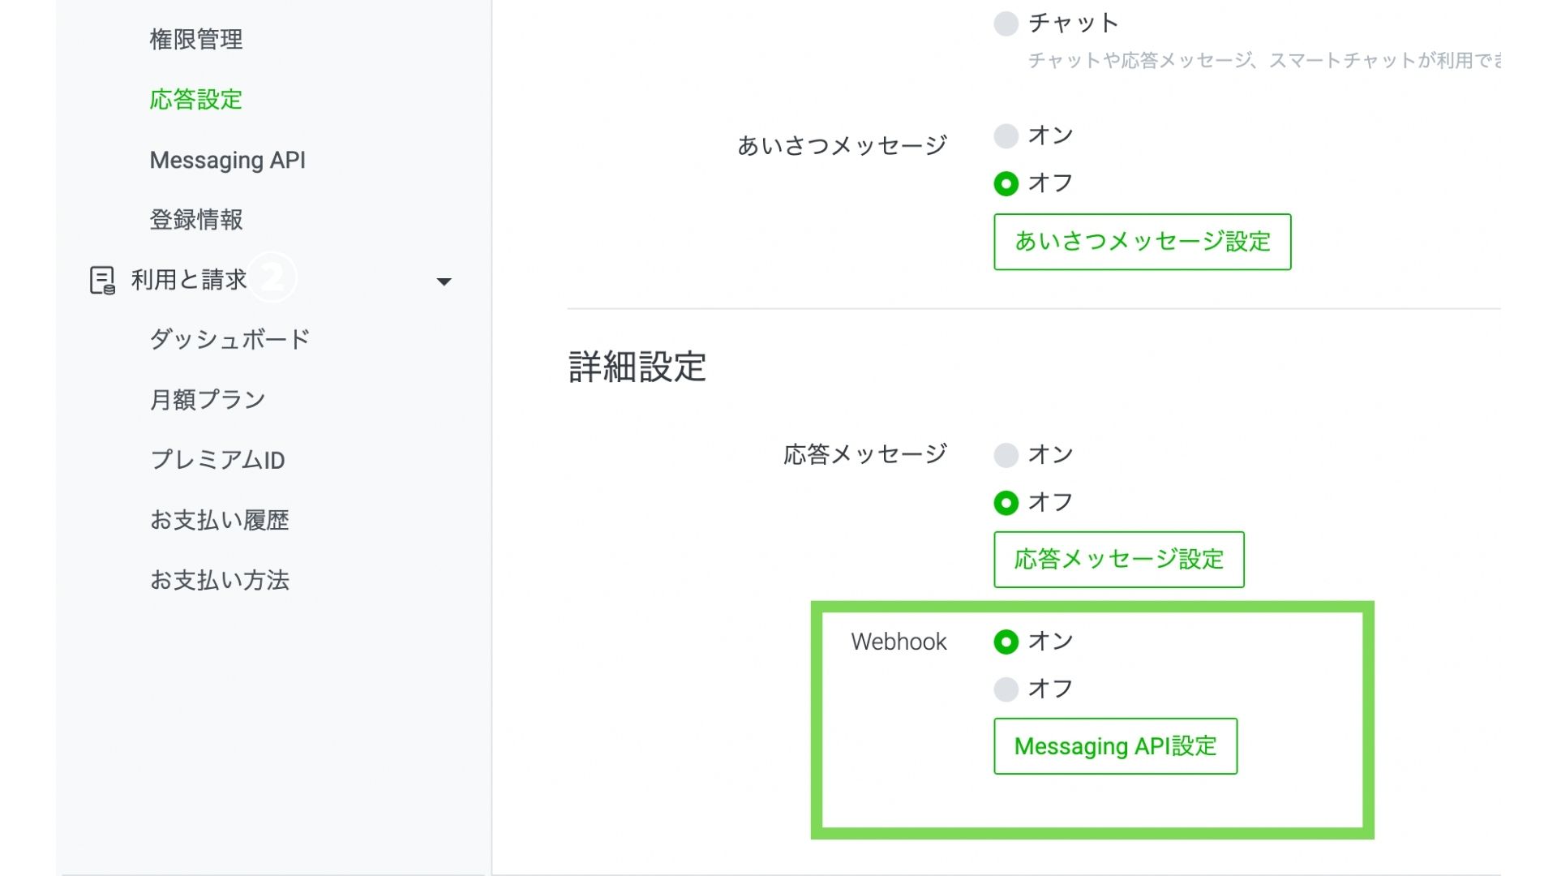
Task: Turn あいさつメッセージ to オン
Action: 1006,135
